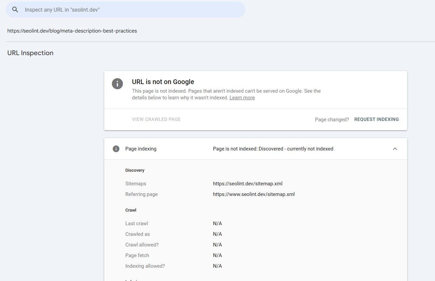Open the sitemap.xml link under Sitemaps

[x=247, y=183]
